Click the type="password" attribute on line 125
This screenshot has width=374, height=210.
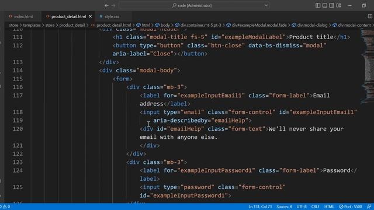[189, 187]
